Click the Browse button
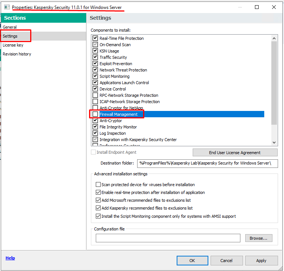Screen dimensions: 284x271 point(258,238)
